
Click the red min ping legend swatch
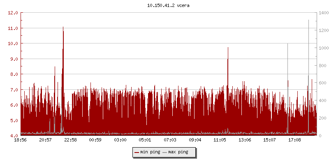point(137,152)
